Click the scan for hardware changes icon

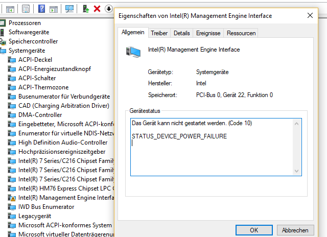pyautogui.click(x=69, y=9)
